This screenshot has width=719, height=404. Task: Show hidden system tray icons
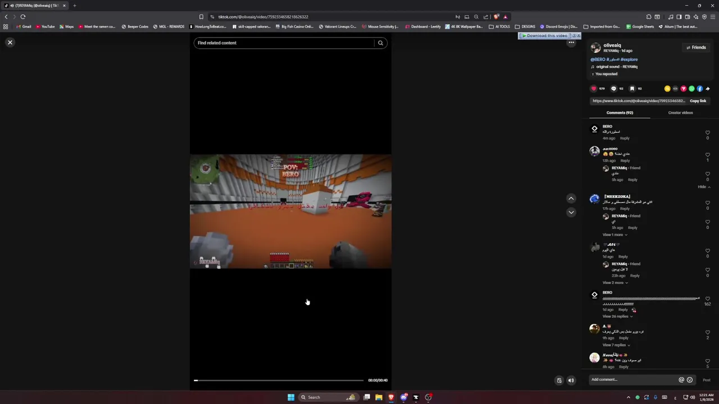click(629, 397)
